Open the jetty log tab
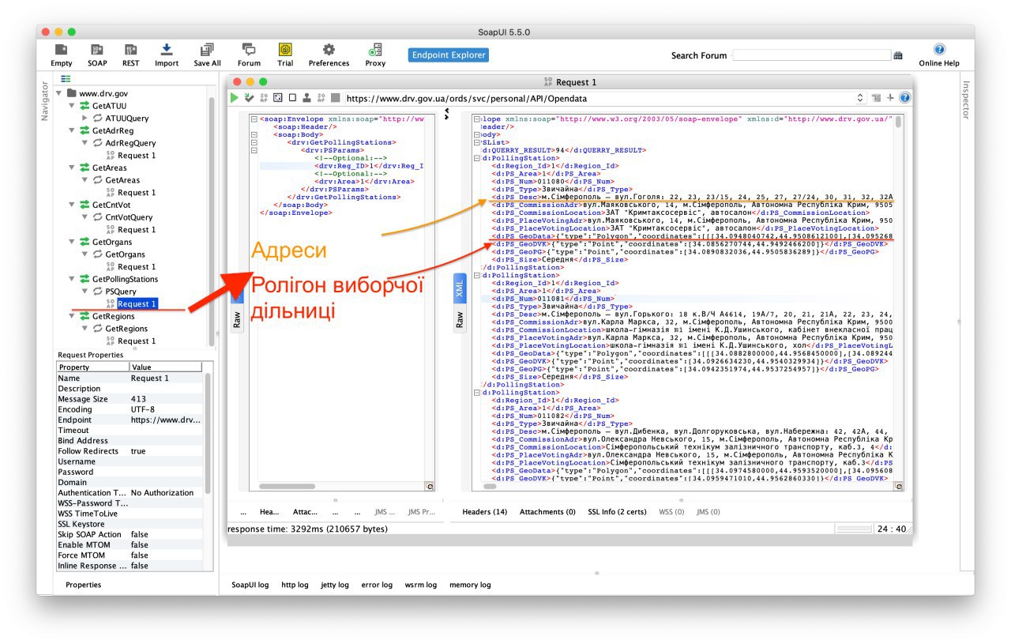The width and height of the screenshot is (1011, 644). click(334, 585)
